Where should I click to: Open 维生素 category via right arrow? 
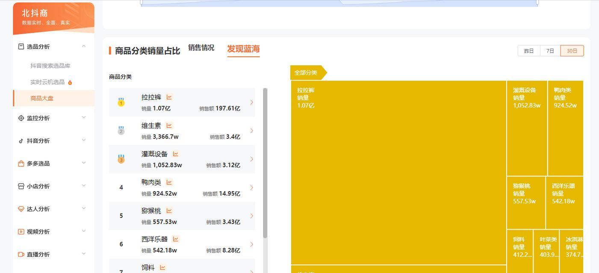tap(252, 131)
